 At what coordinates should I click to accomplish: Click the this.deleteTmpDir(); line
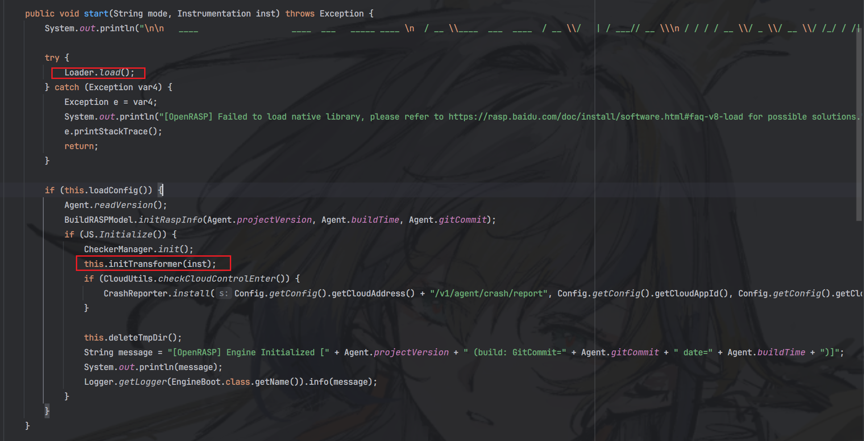coord(133,337)
